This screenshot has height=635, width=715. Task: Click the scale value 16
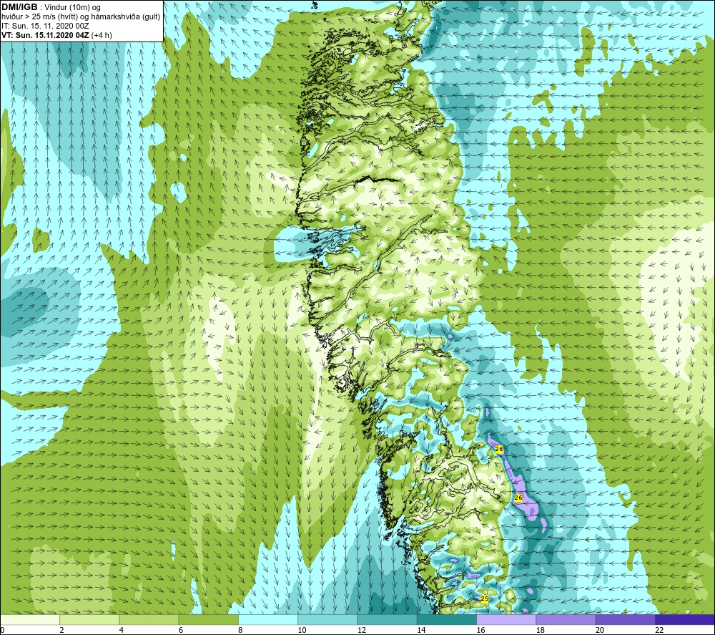480,631
